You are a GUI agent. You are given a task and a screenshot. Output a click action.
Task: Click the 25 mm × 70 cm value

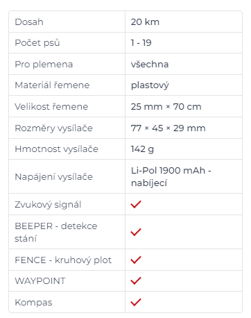tap(166, 107)
